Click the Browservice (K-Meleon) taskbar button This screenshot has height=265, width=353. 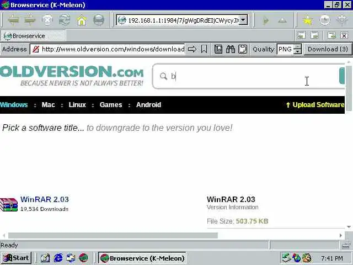[x=142, y=258]
